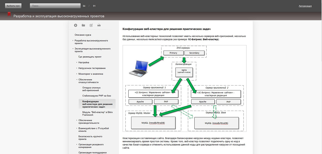
Task: Collapse 'Обеспечение отказоустойчивости' tree arrow
Action: coord(77,80)
